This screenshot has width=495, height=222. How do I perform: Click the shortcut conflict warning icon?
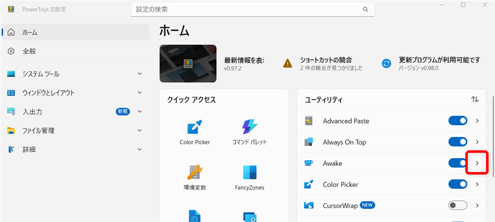click(288, 63)
